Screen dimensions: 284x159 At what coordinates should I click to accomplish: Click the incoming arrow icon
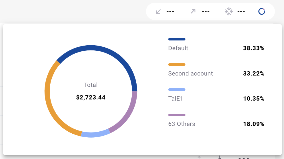click(158, 12)
